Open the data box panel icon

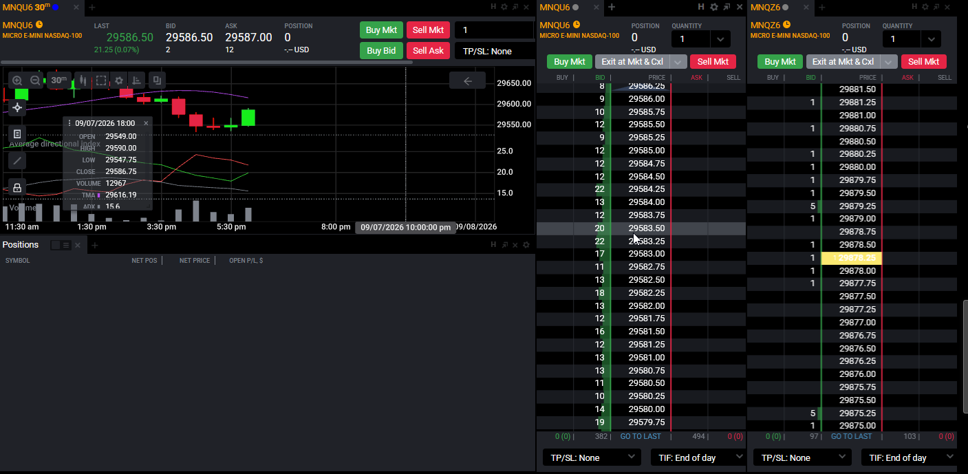coord(17,134)
